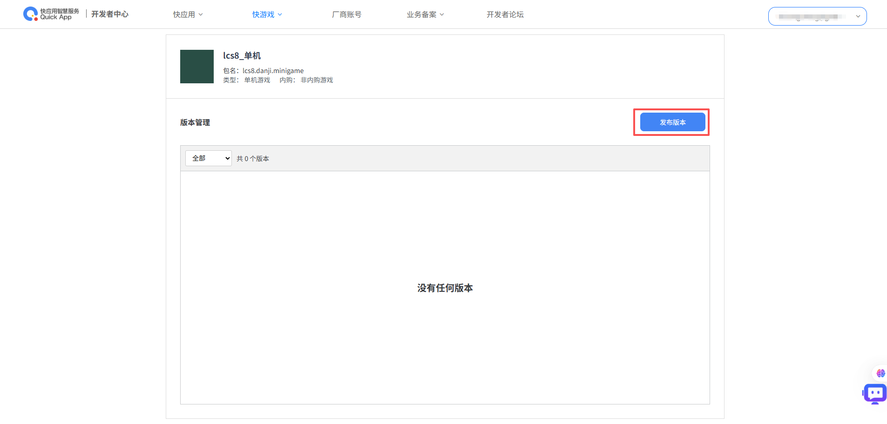
Task: Open the robot chat assistant icon
Action: coord(875,393)
